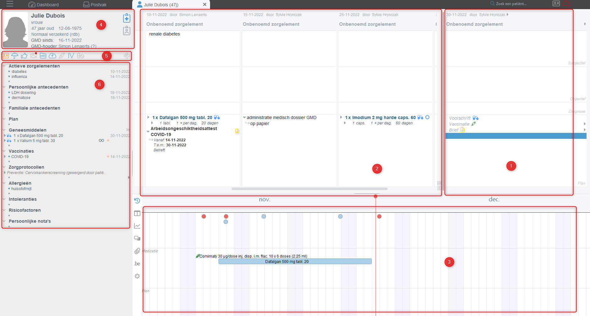Image resolution: width=590 pixels, height=316 pixels.
Task: Click the syringe vaccination toolbar icon
Action: (x=62, y=56)
